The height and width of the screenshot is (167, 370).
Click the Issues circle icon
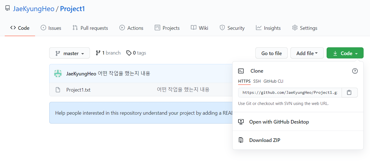coord(43,28)
